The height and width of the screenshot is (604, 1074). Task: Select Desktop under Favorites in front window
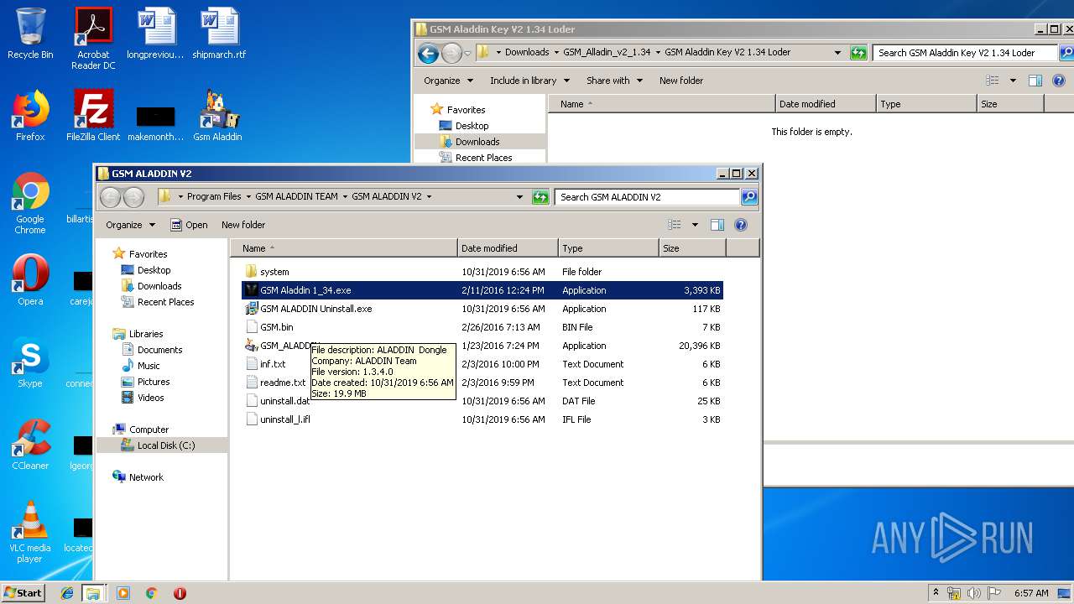[154, 270]
